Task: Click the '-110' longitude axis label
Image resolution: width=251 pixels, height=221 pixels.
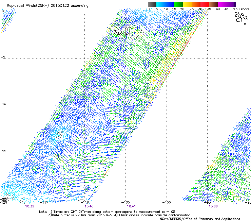Action: (x=85, y=202)
